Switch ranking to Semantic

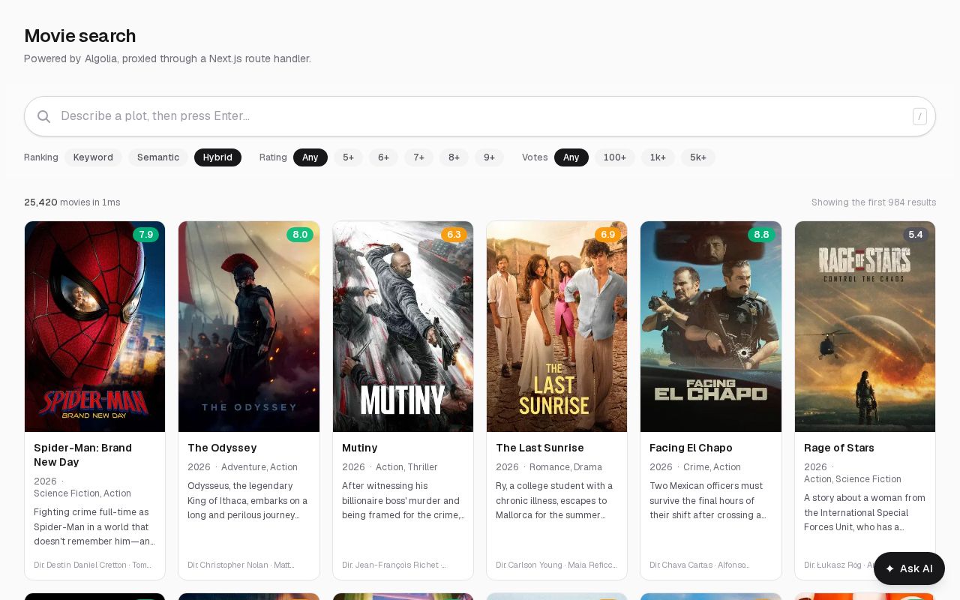(x=158, y=157)
